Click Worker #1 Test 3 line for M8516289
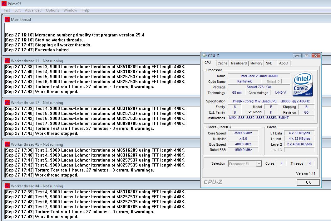The height and width of the screenshot is (221, 331). point(95,67)
